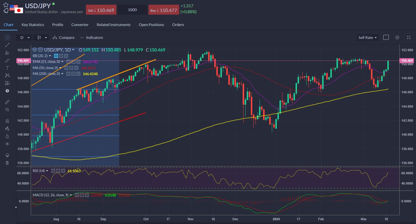Hide the EMA (21) indicator

click(68, 62)
